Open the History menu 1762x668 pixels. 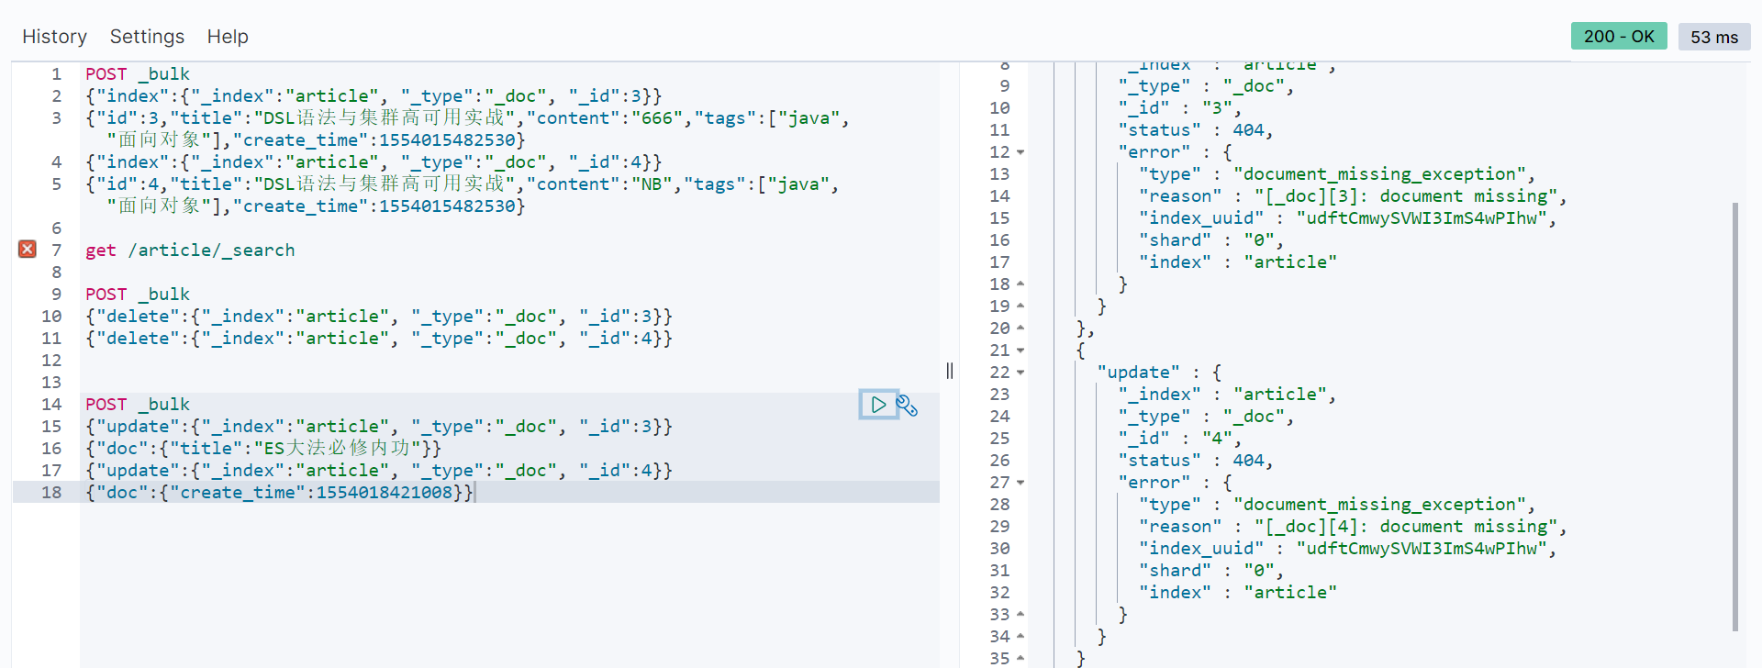[x=54, y=37]
